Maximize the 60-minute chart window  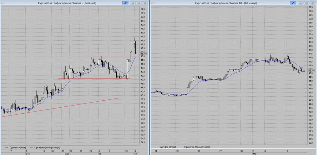307,3
